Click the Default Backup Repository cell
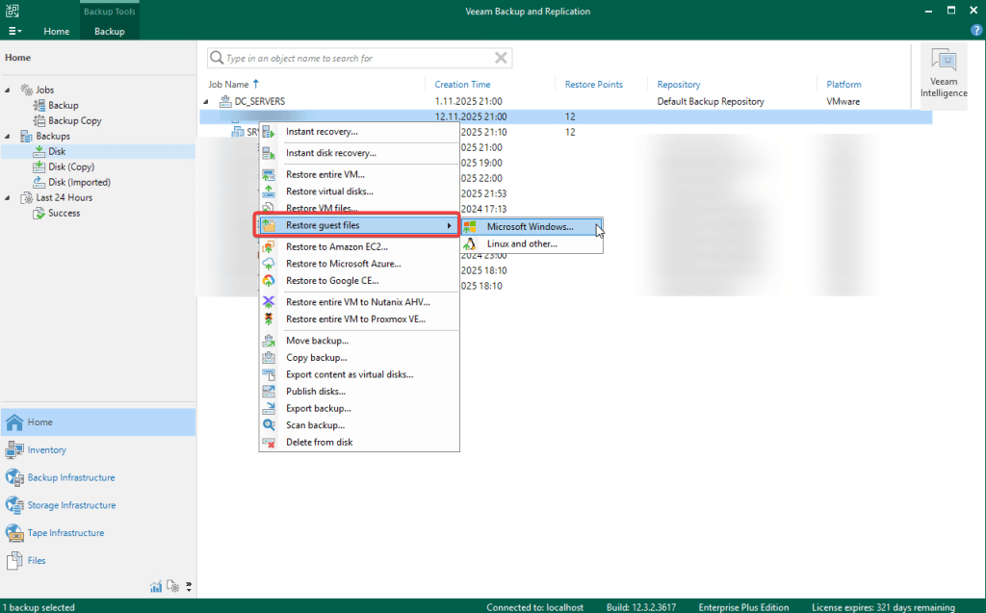The width and height of the screenshot is (986, 613). click(711, 101)
